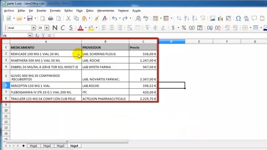The width and height of the screenshot is (267, 150).
Task: Sort descending Z to A
Action: point(195,18)
